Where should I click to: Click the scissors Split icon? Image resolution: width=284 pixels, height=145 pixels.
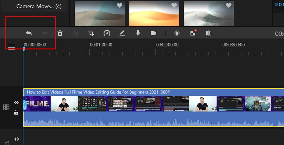pos(76,33)
